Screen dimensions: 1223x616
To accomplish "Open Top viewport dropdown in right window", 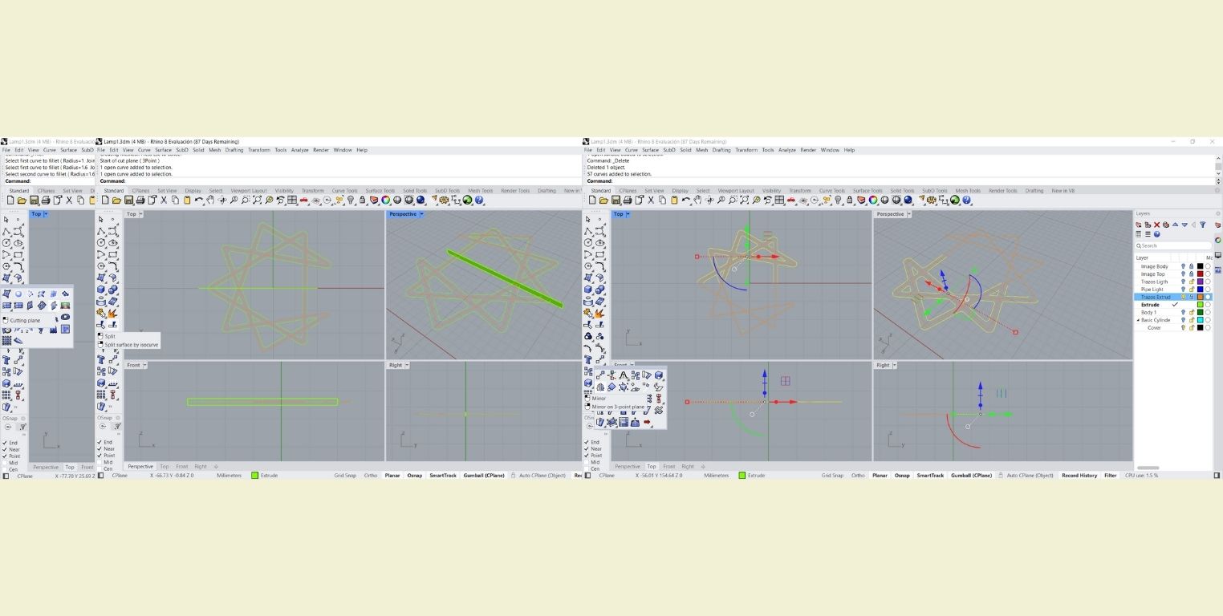I will [x=628, y=214].
